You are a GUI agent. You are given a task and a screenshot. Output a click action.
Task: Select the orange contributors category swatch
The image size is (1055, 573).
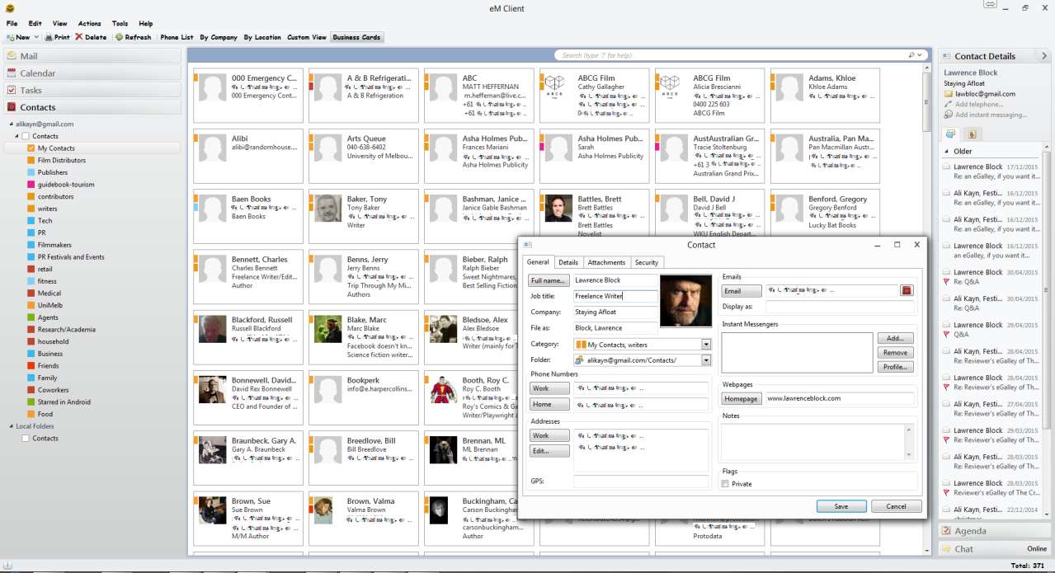tap(31, 197)
